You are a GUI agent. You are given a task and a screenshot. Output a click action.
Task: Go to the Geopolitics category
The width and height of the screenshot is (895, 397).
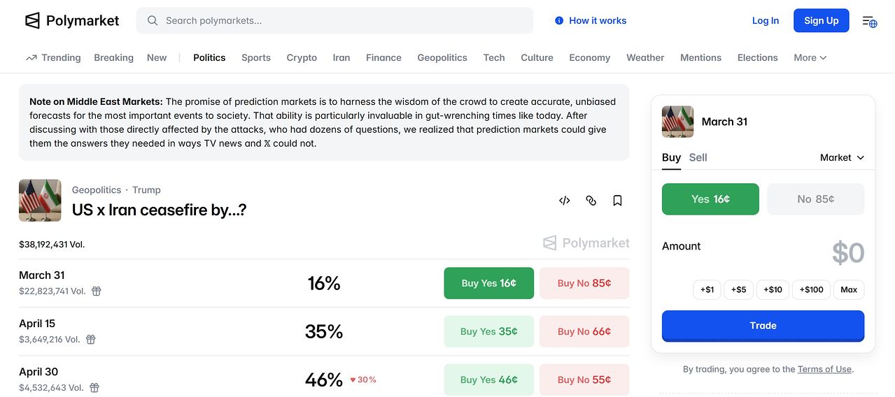pos(442,58)
